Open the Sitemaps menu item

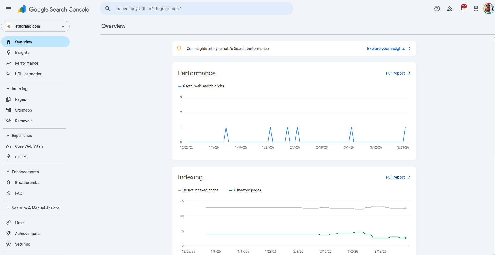click(23, 110)
